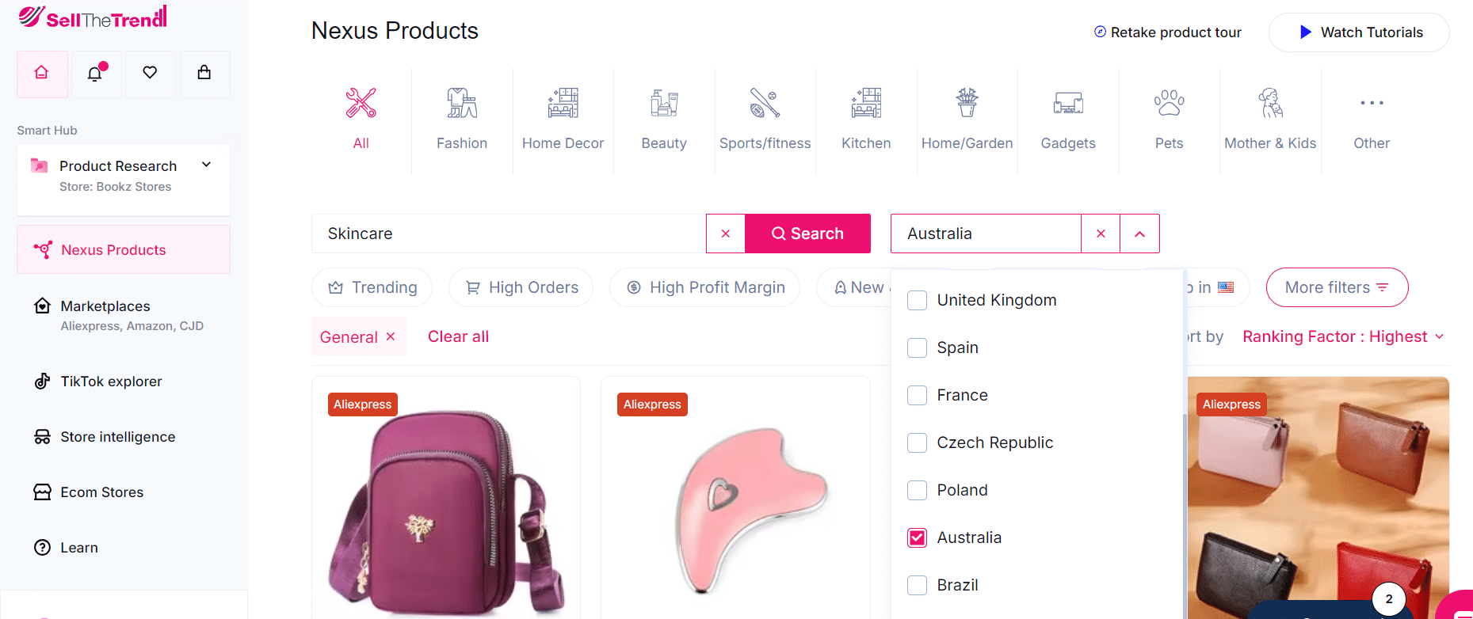Viewport: 1473px width, 619px height.
Task: Remove the General filter chip
Action: pos(390,336)
